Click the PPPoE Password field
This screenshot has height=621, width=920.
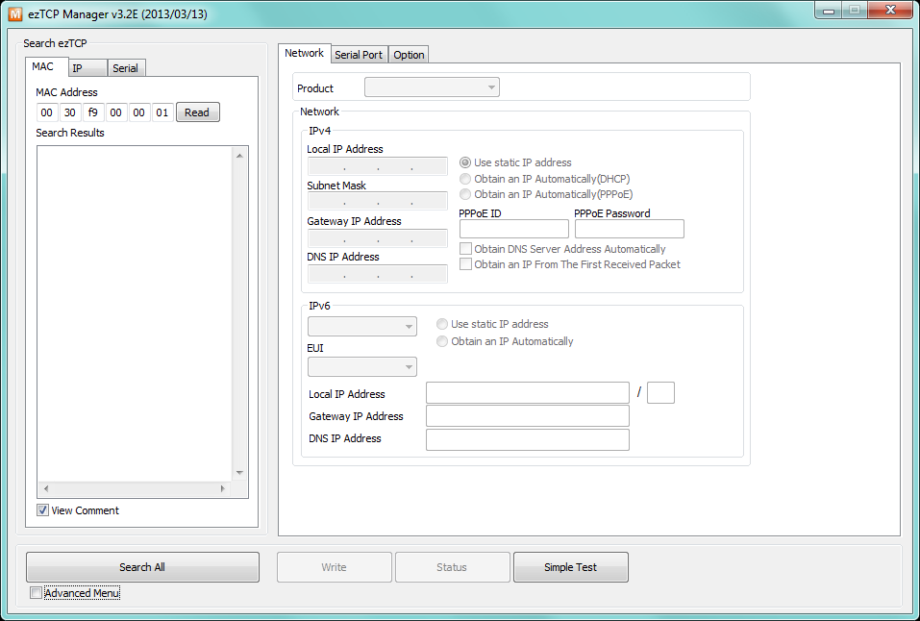click(x=630, y=229)
